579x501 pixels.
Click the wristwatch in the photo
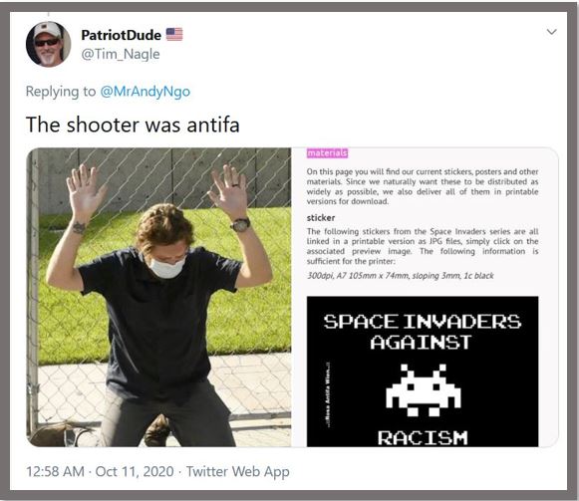tap(241, 224)
